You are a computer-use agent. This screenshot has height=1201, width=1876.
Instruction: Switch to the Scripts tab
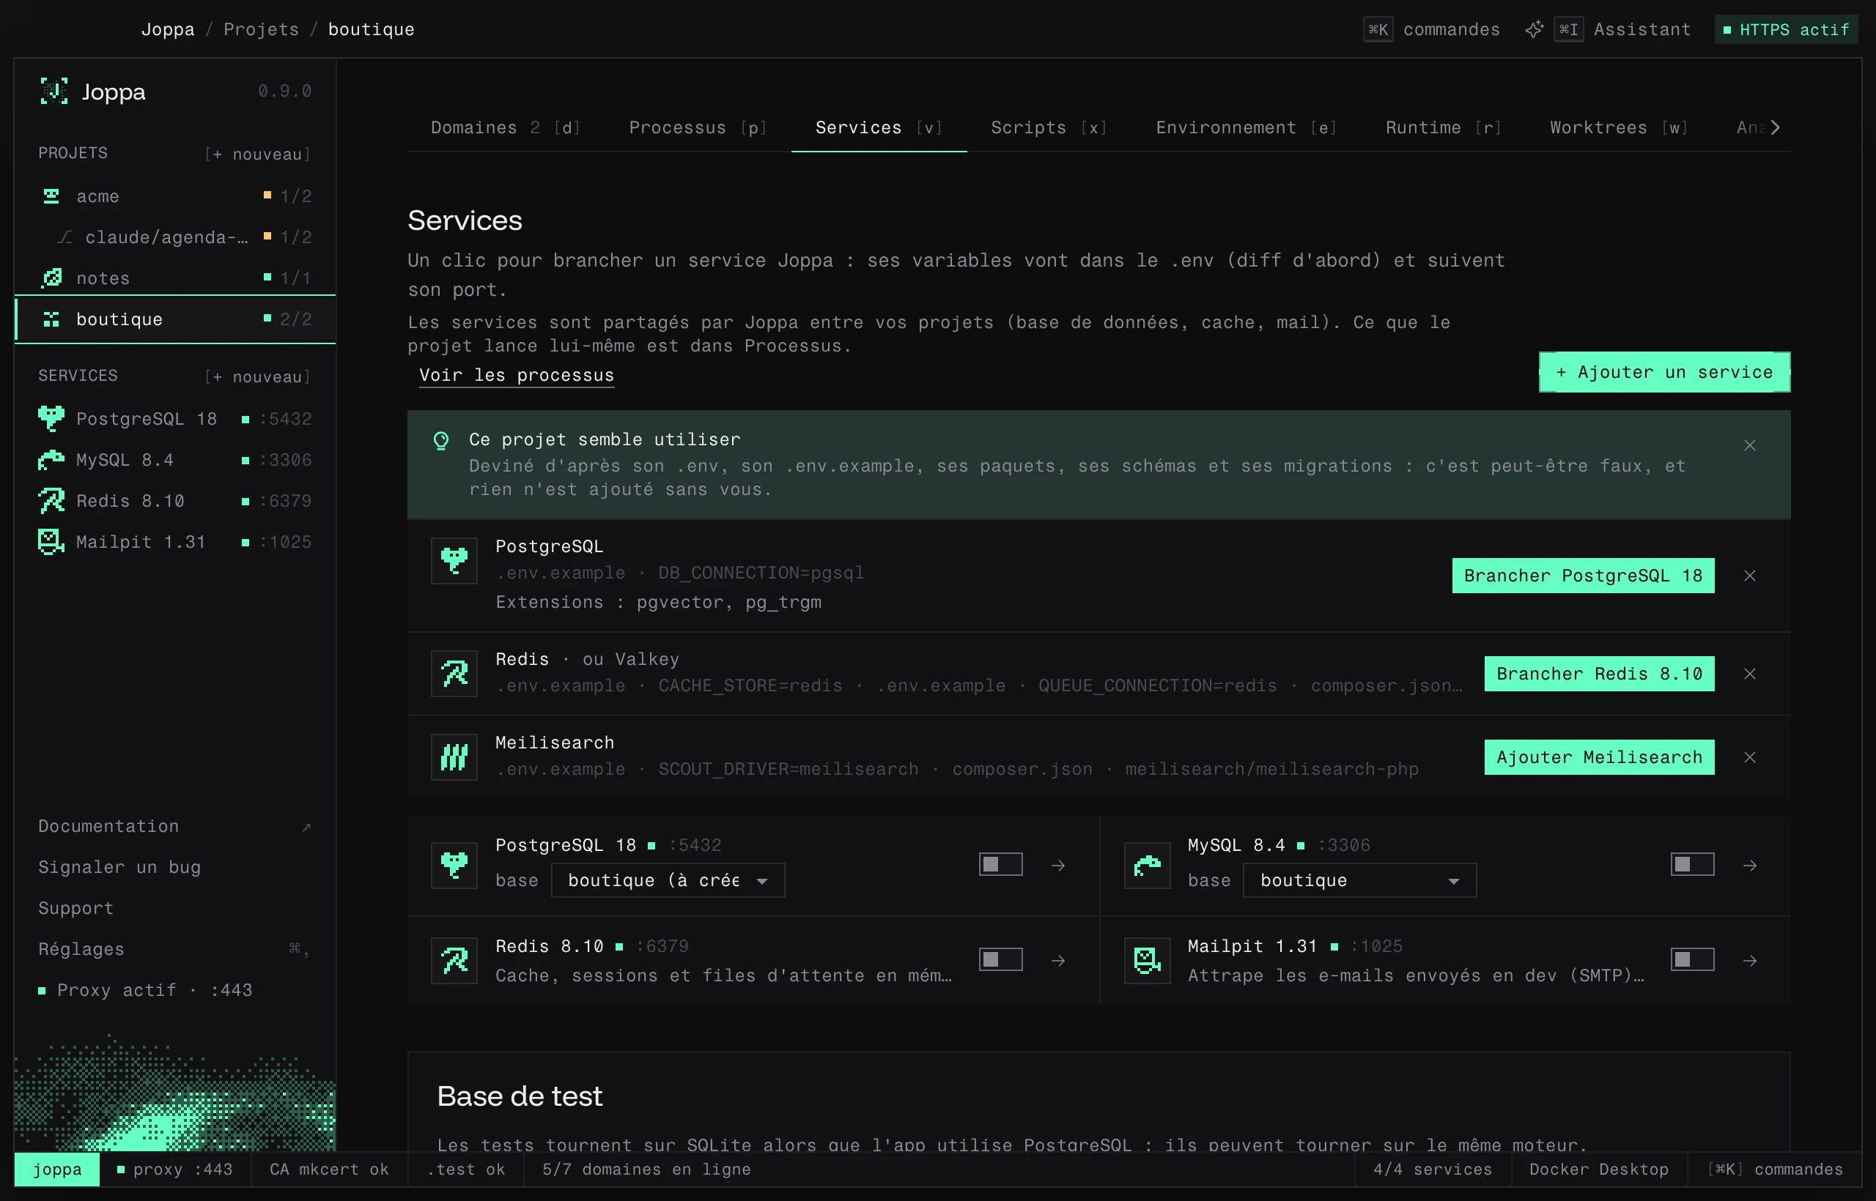[x=1049, y=127]
